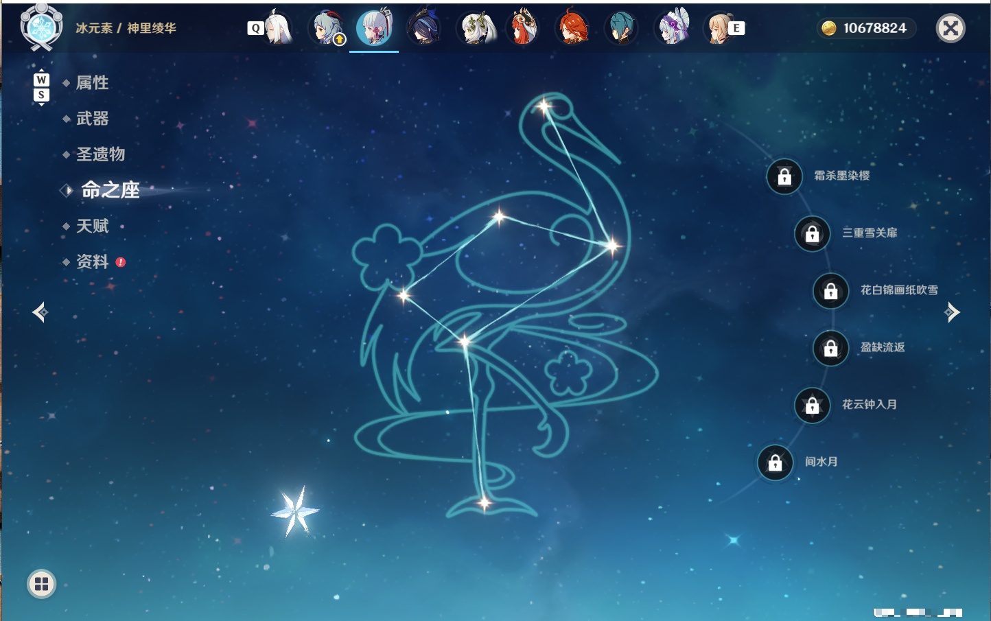The width and height of the screenshot is (991, 621).
Task: Click the S key hint
Action: pyautogui.click(x=41, y=95)
